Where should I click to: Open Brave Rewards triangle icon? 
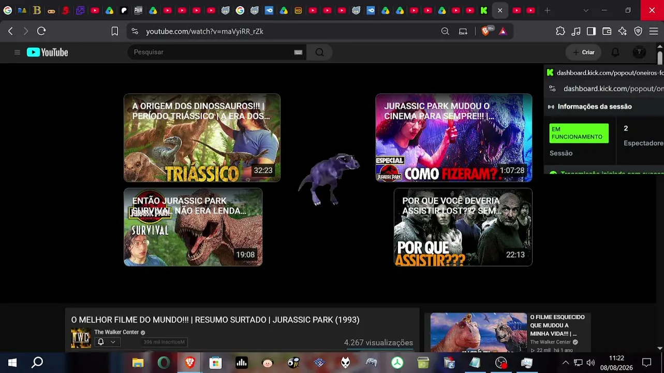(x=503, y=31)
